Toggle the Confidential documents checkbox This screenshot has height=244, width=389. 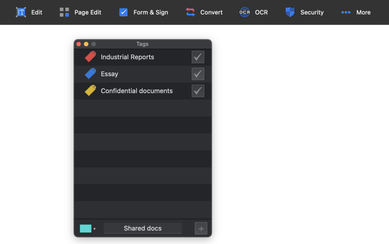198,91
